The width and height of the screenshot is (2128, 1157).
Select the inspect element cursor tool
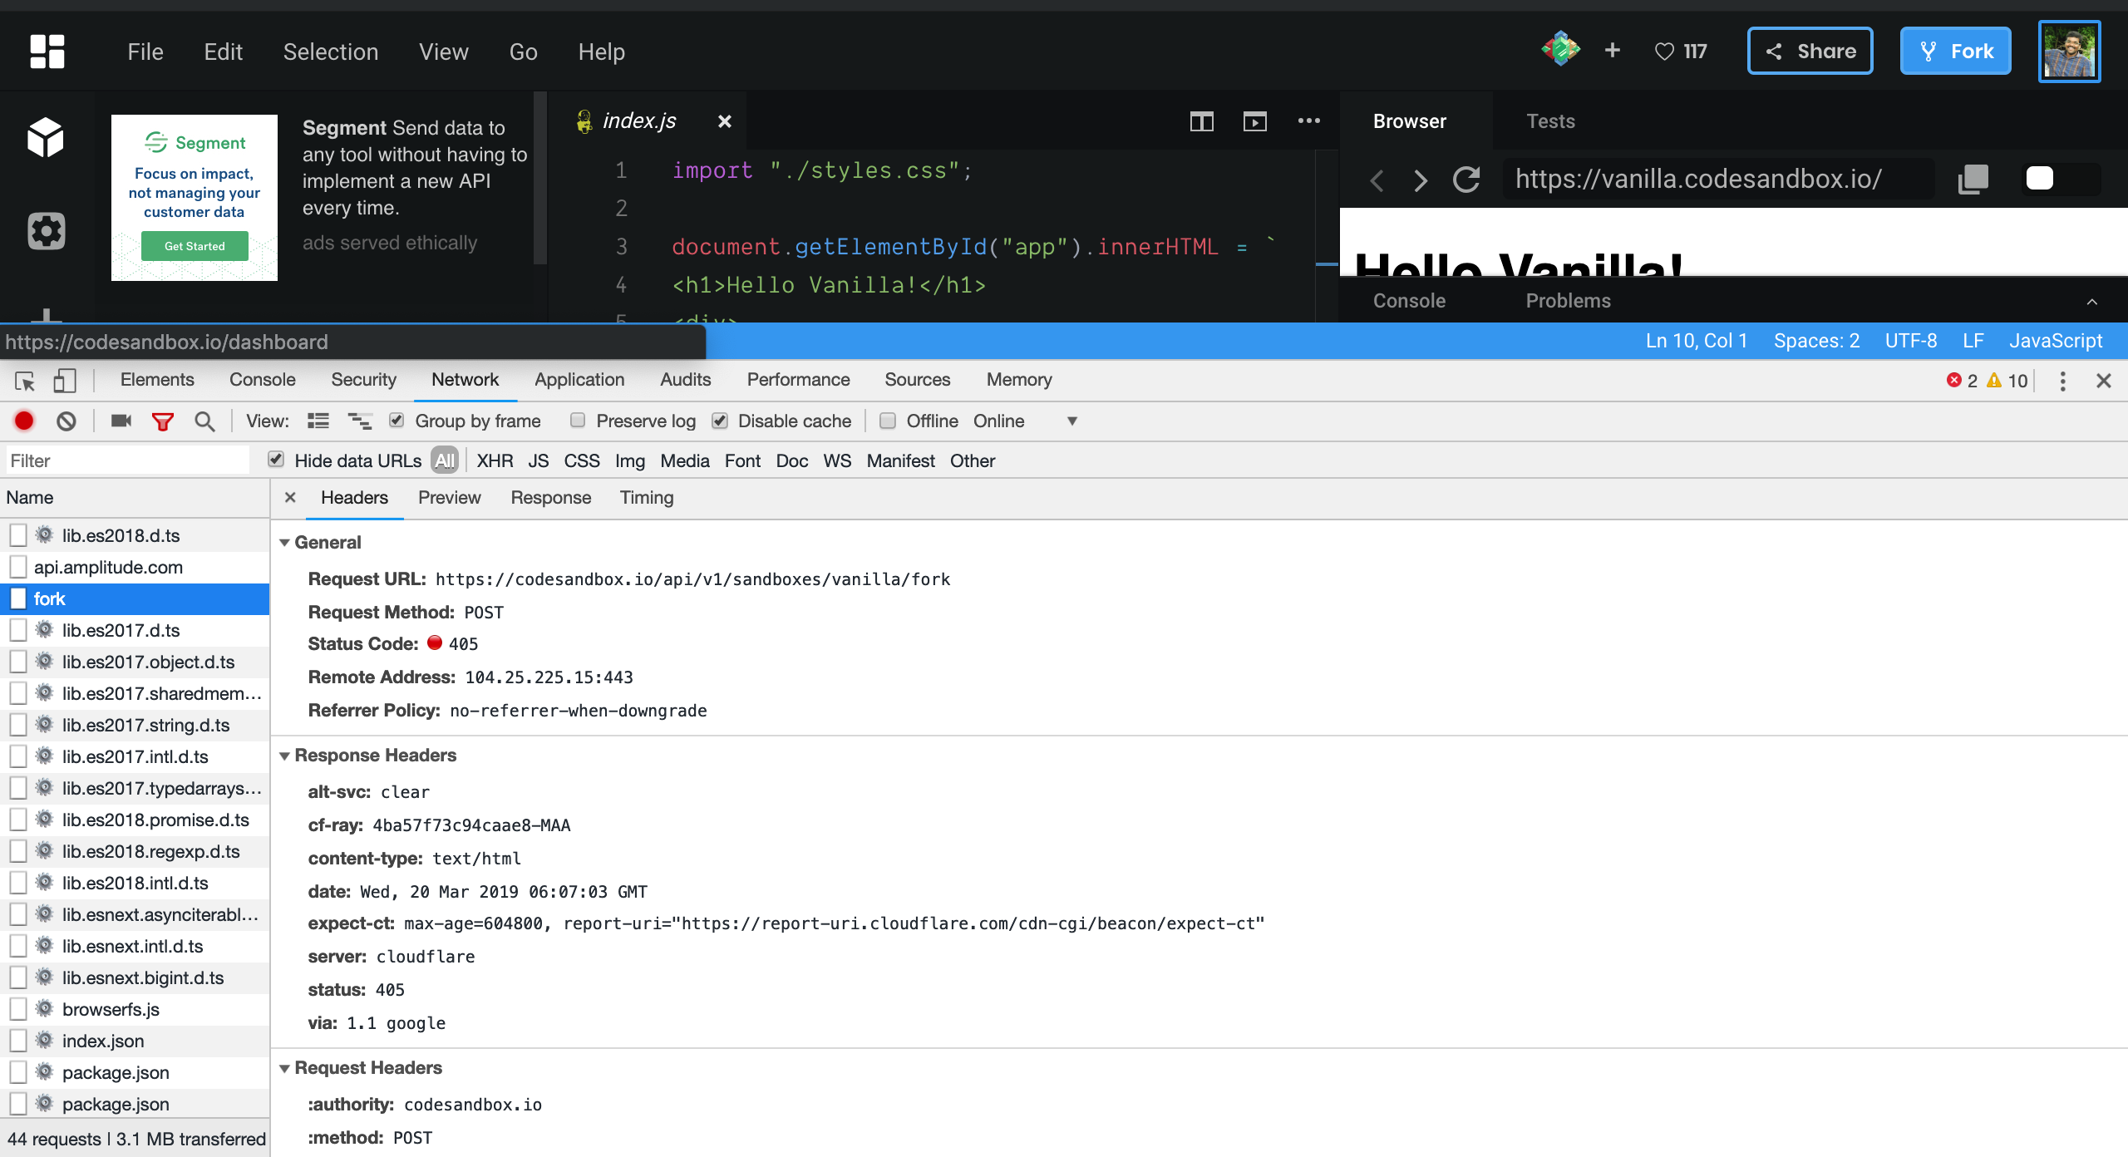pos(23,381)
